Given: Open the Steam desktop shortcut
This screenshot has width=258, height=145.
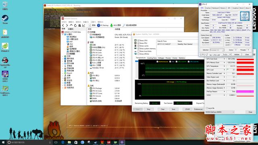Looking at the screenshot, I should pos(5,19).
